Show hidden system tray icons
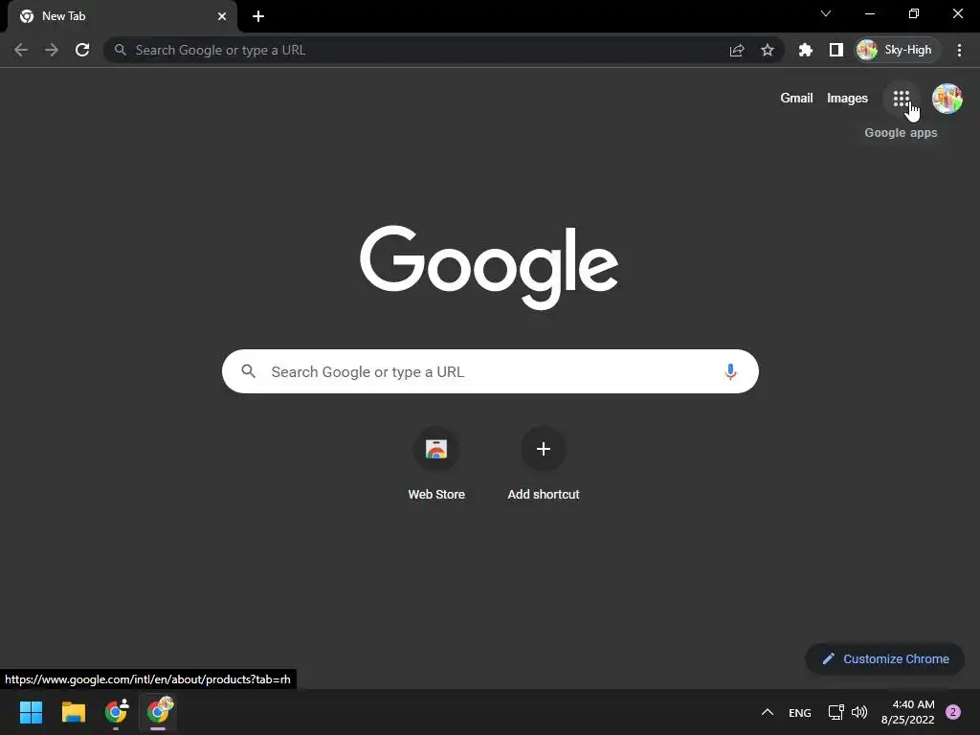Screen dimensions: 980x735 pos(767,712)
